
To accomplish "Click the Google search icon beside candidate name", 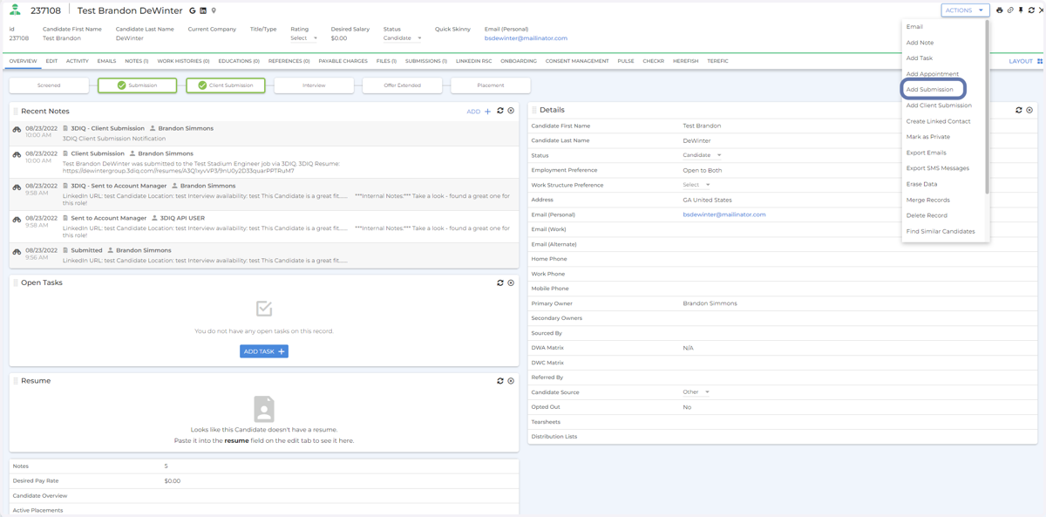I will (193, 11).
